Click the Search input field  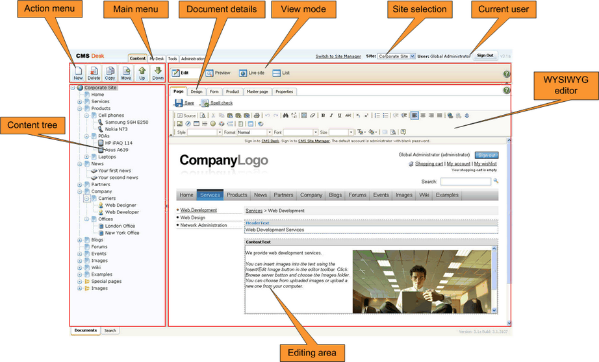point(466,182)
